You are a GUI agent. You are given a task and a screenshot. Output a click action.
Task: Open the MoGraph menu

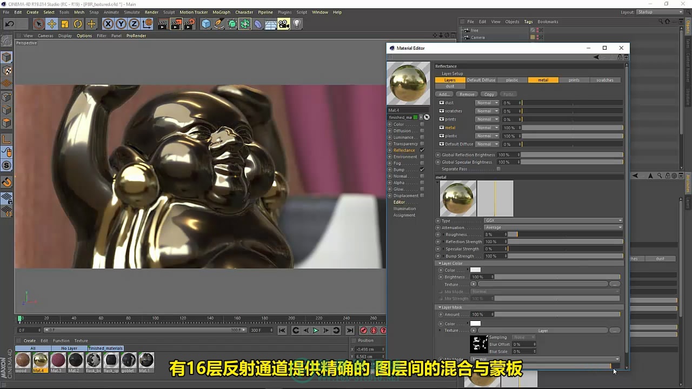pos(221,12)
